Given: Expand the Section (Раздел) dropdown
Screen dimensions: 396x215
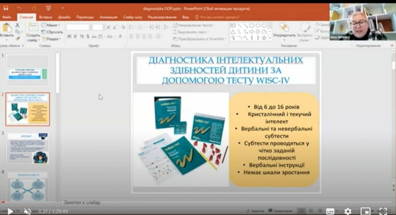Looking at the screenshot, I should pos(52,39).
